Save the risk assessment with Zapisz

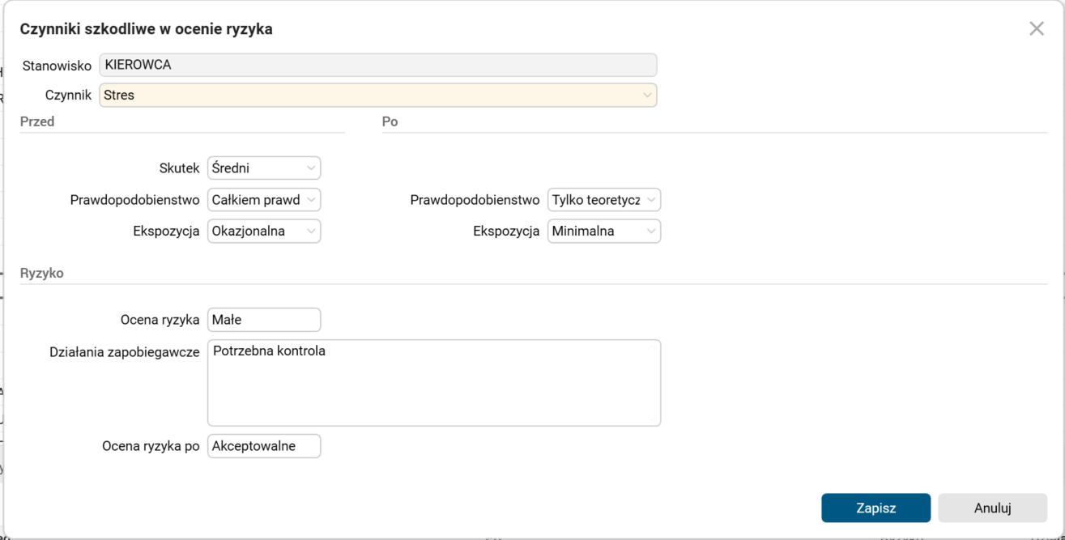[x=875, y=508]
